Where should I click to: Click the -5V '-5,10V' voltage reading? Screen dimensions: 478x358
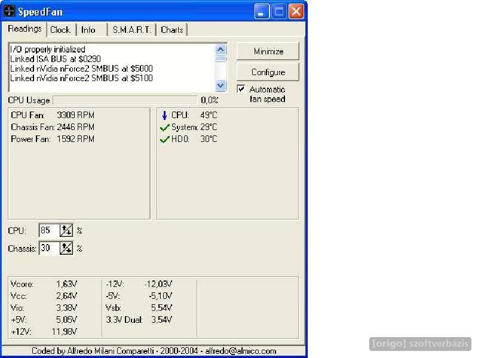pos(161,296)
